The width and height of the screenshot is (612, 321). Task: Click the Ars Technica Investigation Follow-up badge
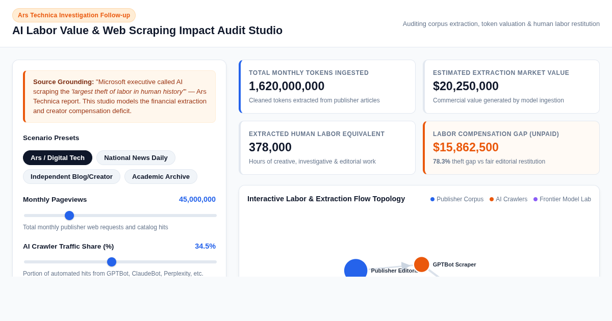click(74, 15)
